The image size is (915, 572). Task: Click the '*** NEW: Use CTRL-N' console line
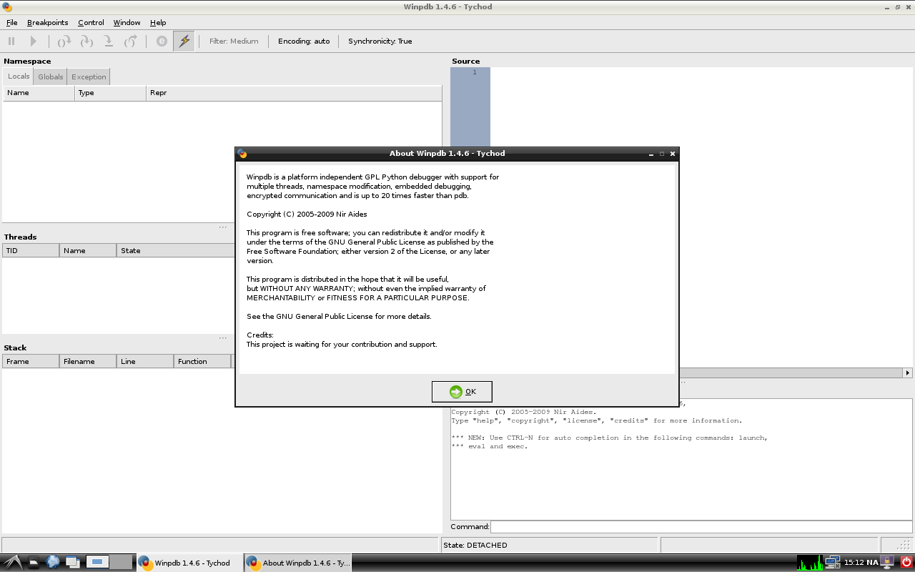click(609, 438)
